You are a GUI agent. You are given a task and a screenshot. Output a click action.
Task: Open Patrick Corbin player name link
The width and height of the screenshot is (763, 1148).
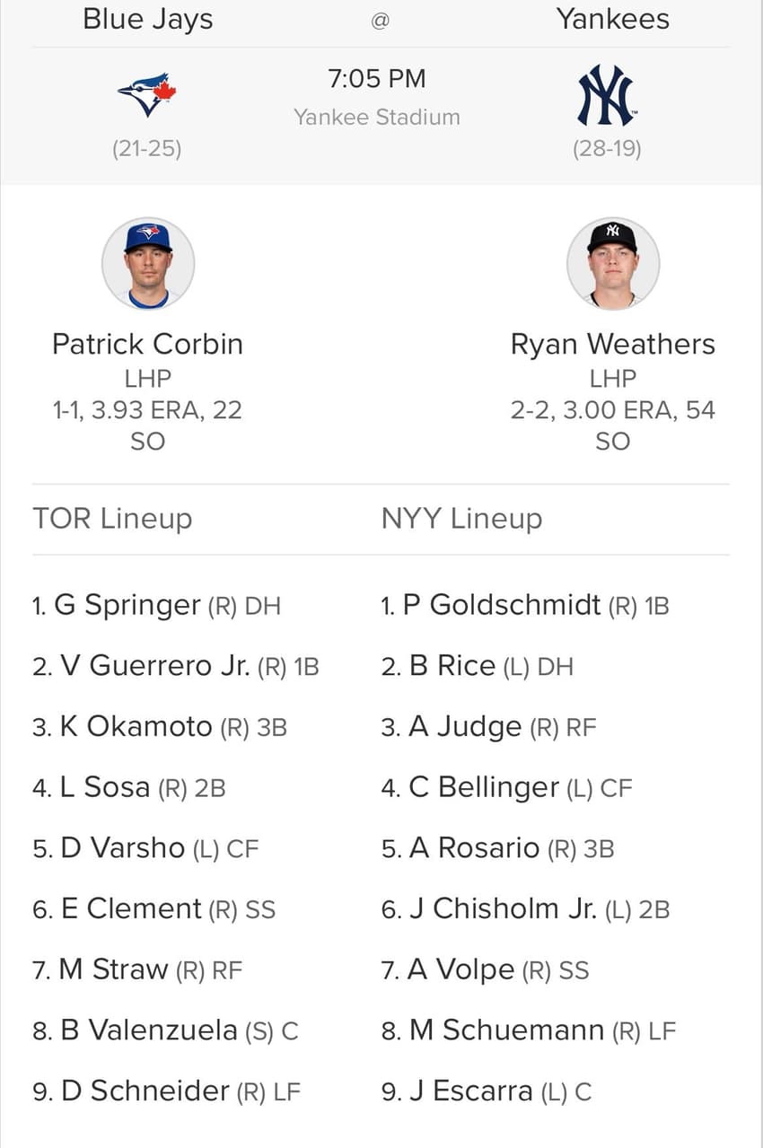point(148,344)
